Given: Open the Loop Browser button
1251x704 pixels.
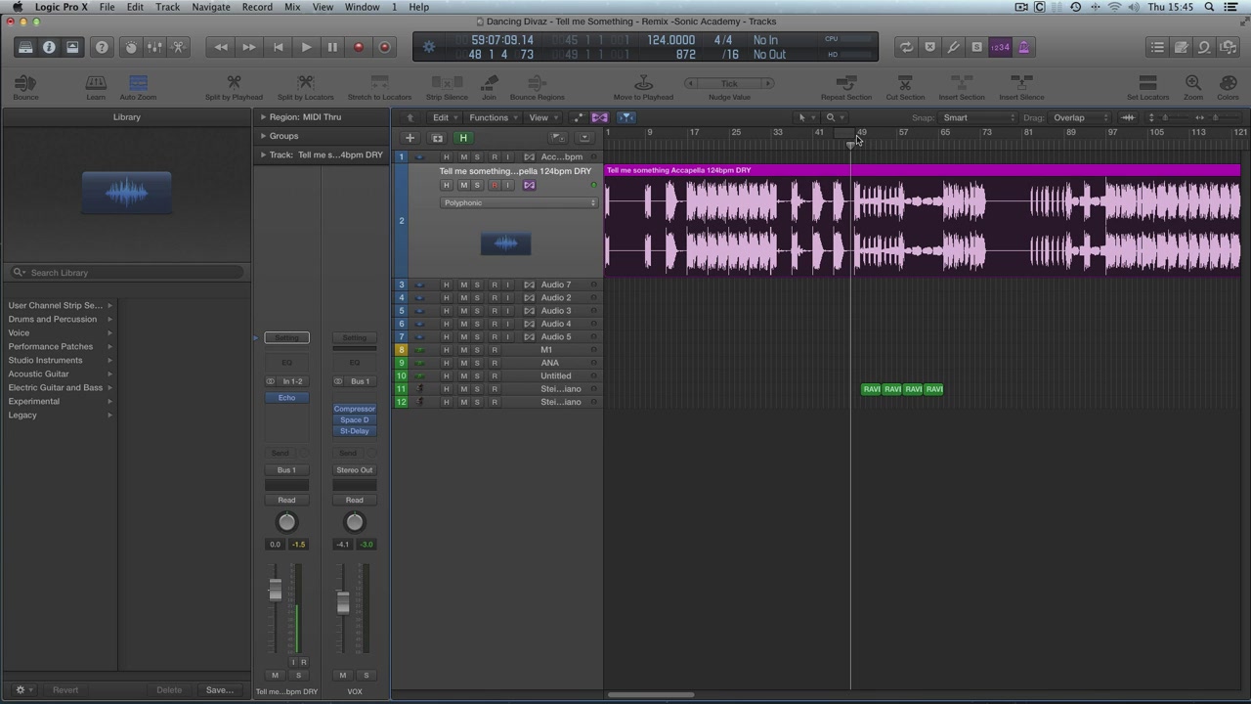Looking at the screenshot, I should [x=1204, y=47].
